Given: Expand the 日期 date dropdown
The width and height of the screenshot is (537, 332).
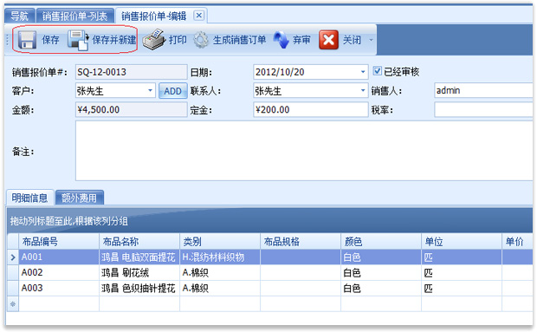Looking at the screenshot, I should [x=363, y=72].
